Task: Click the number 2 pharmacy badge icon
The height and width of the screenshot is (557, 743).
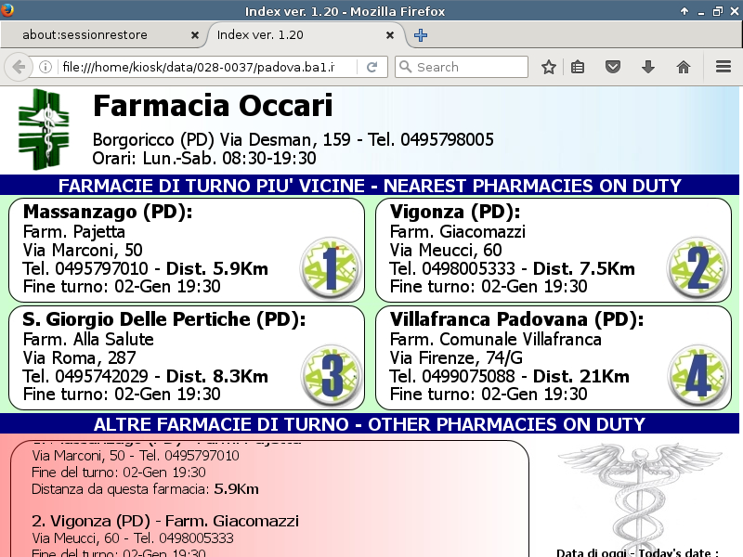Action: tap(697, 267)
